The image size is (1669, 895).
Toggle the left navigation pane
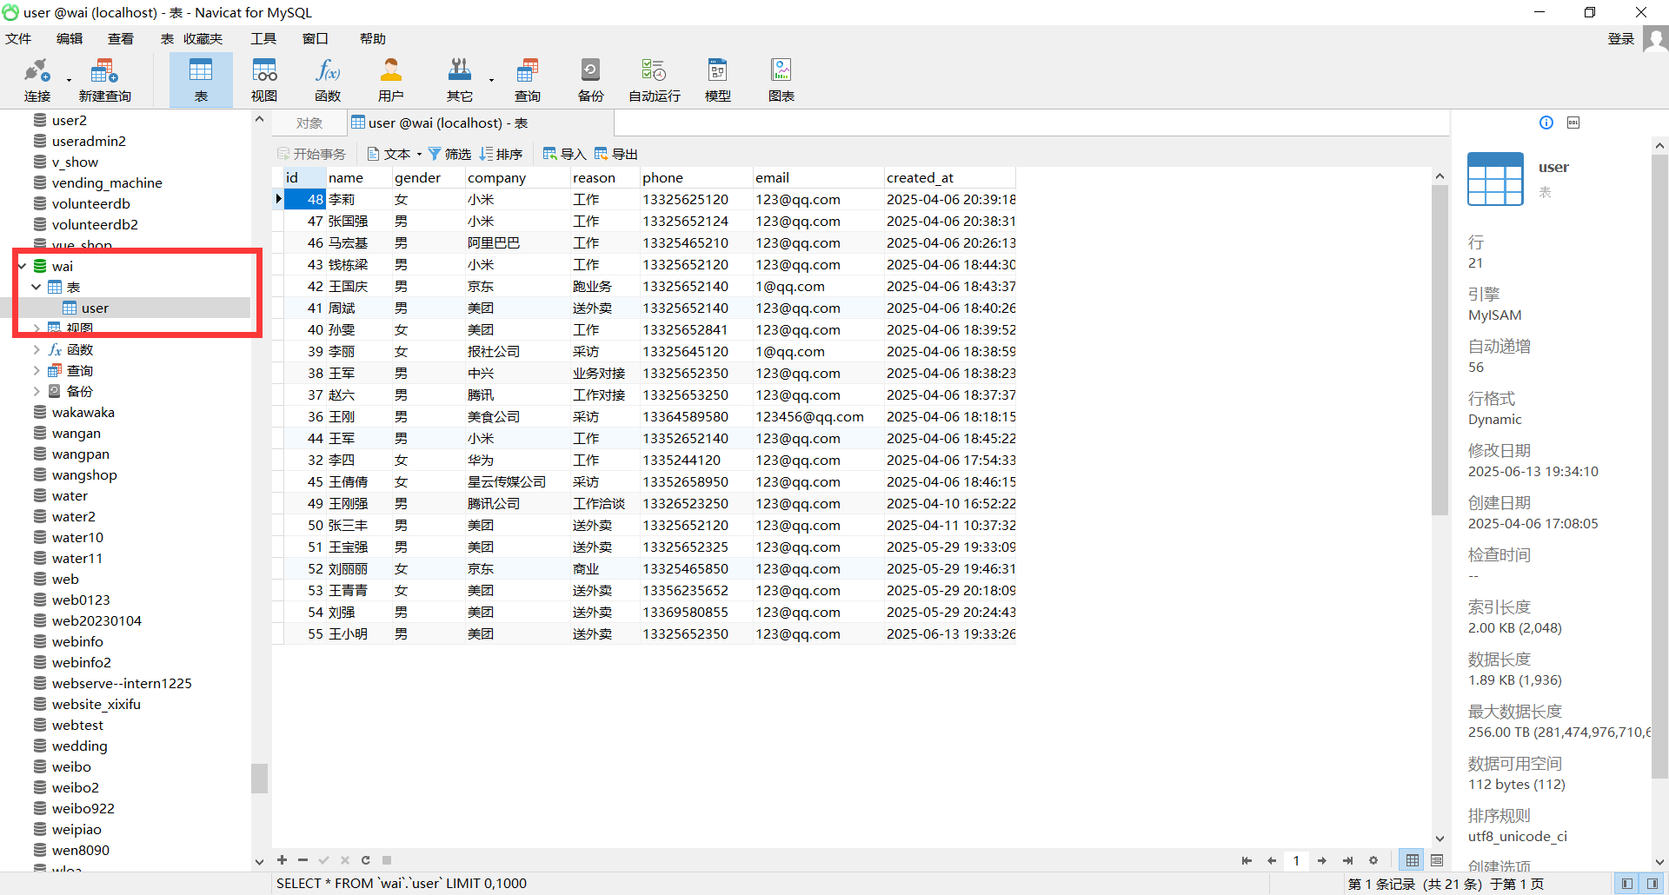pyautogui.click(x=1627, y=884)
